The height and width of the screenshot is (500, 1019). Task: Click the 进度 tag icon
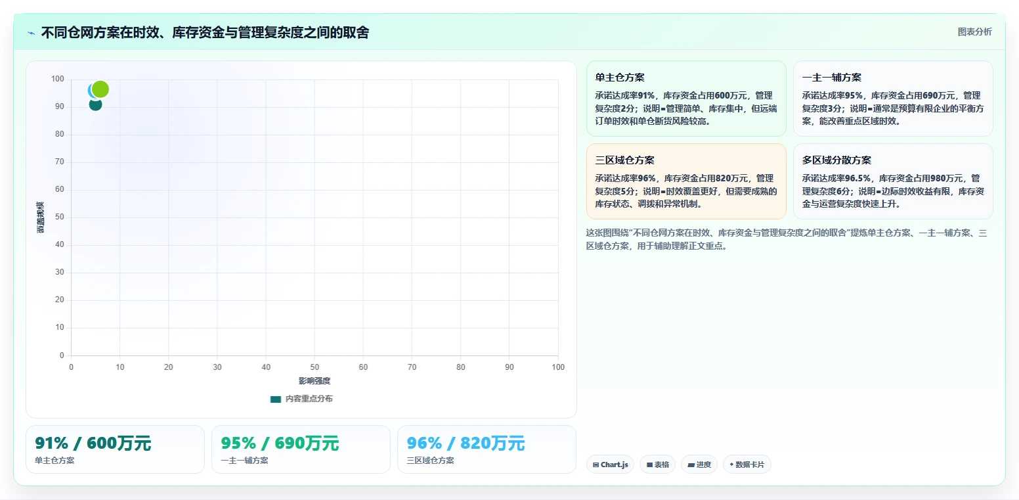point(691,465)
